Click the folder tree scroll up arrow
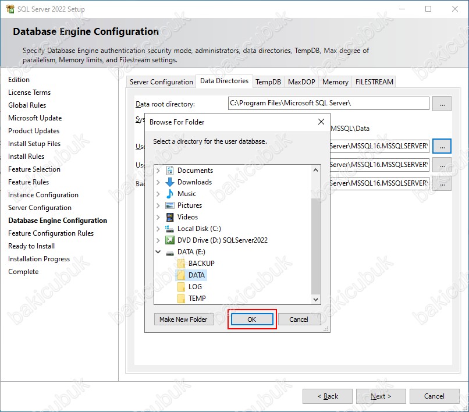Screen dimensions: 469x412 point(315,170)
